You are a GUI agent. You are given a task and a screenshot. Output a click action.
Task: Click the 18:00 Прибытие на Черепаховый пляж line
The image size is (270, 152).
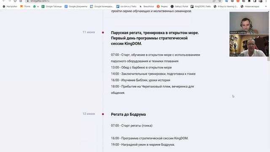(152, 90)
